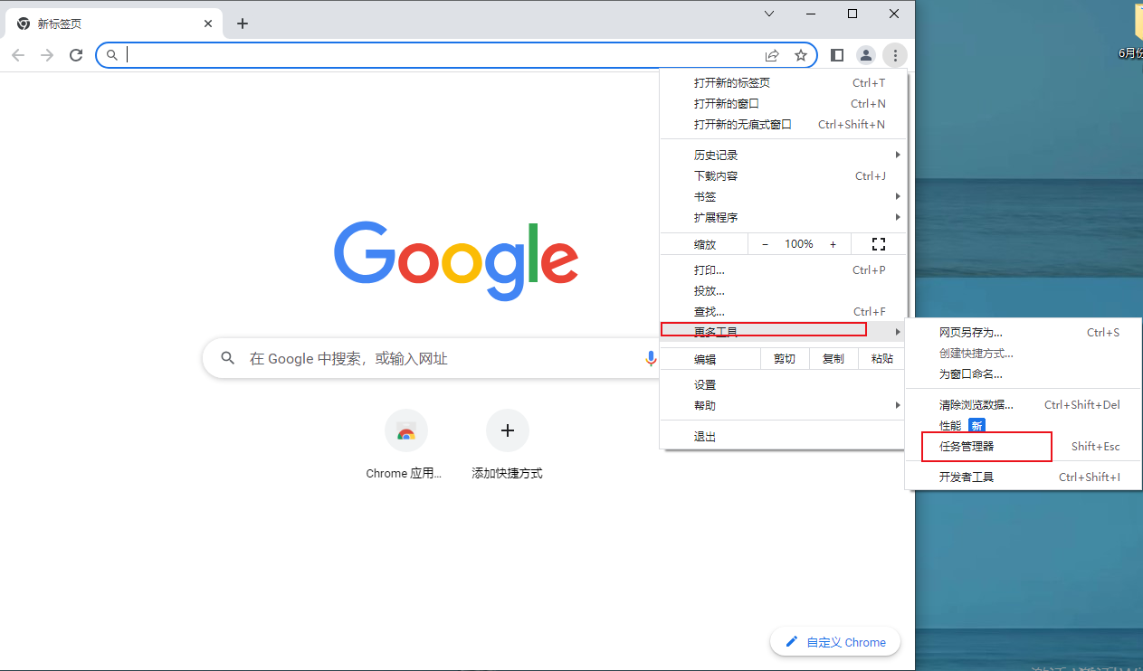Expand 历史记录 submenu
The height and width of the screenshot is (671, 1143).
783,155
